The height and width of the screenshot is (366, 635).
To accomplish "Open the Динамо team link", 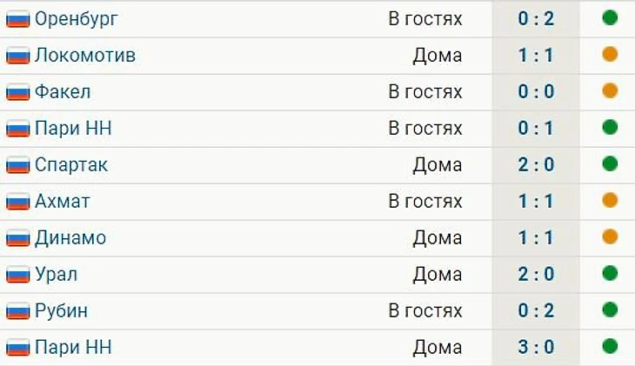I will point(70,238).
